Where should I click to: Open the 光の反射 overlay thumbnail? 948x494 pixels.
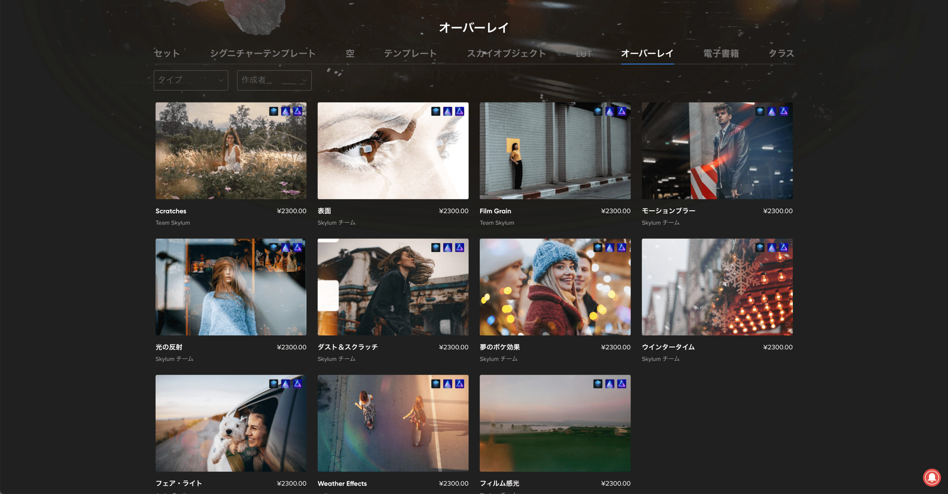point(231,287)
